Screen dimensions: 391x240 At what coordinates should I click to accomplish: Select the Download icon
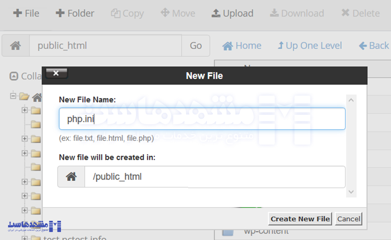click(x=274, y=13)
